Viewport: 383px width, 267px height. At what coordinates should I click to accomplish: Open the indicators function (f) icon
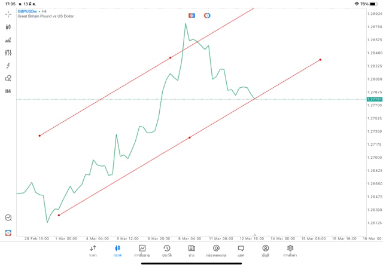(8, 66)
